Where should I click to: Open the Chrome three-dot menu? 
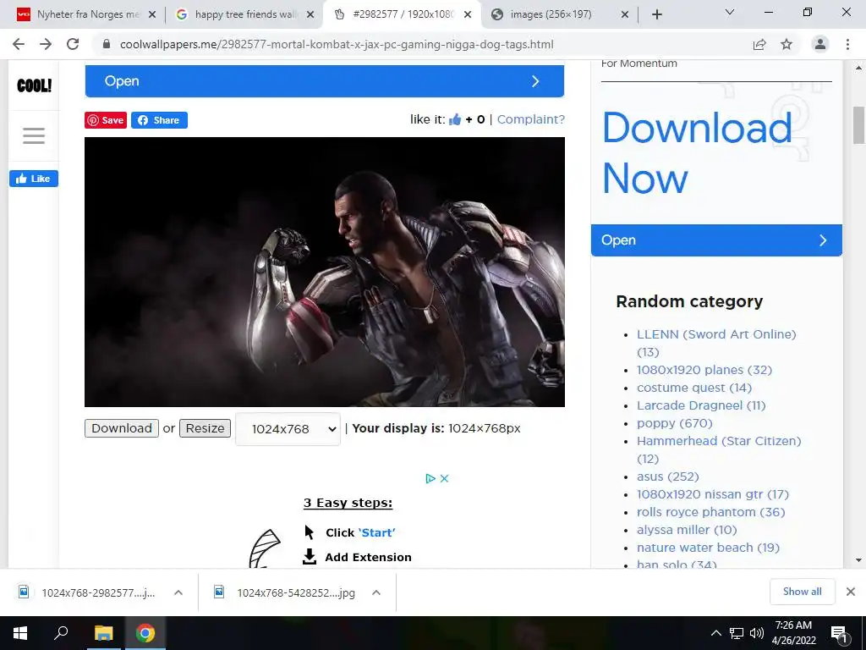(847, 44)
